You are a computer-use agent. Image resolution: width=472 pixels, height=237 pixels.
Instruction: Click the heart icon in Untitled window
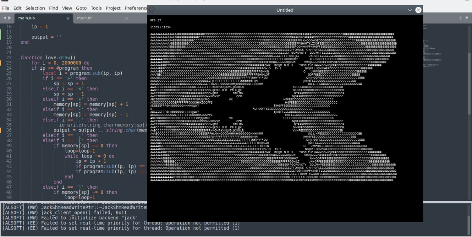coord(152,10)
